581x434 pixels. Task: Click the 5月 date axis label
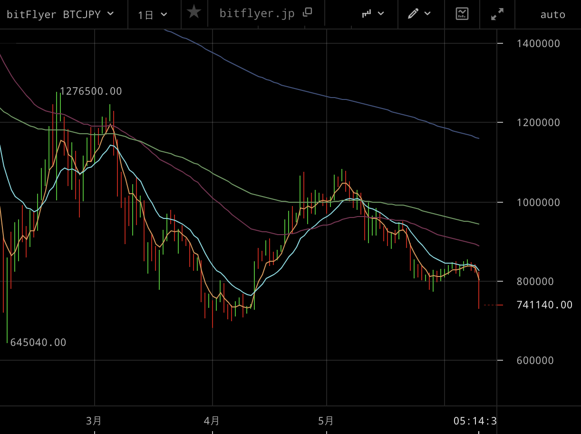click(326, 421)
